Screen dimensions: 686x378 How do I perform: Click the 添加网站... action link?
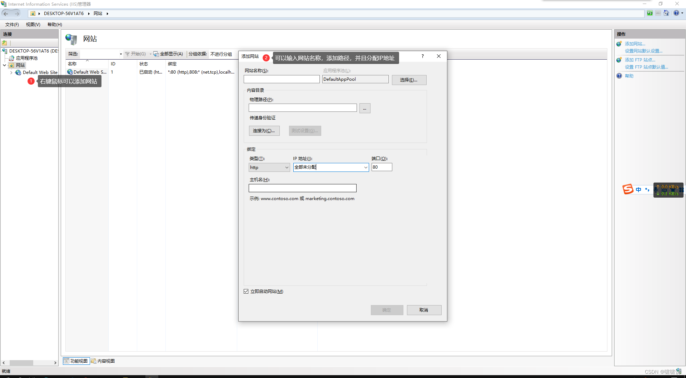[x=635, y=44]
